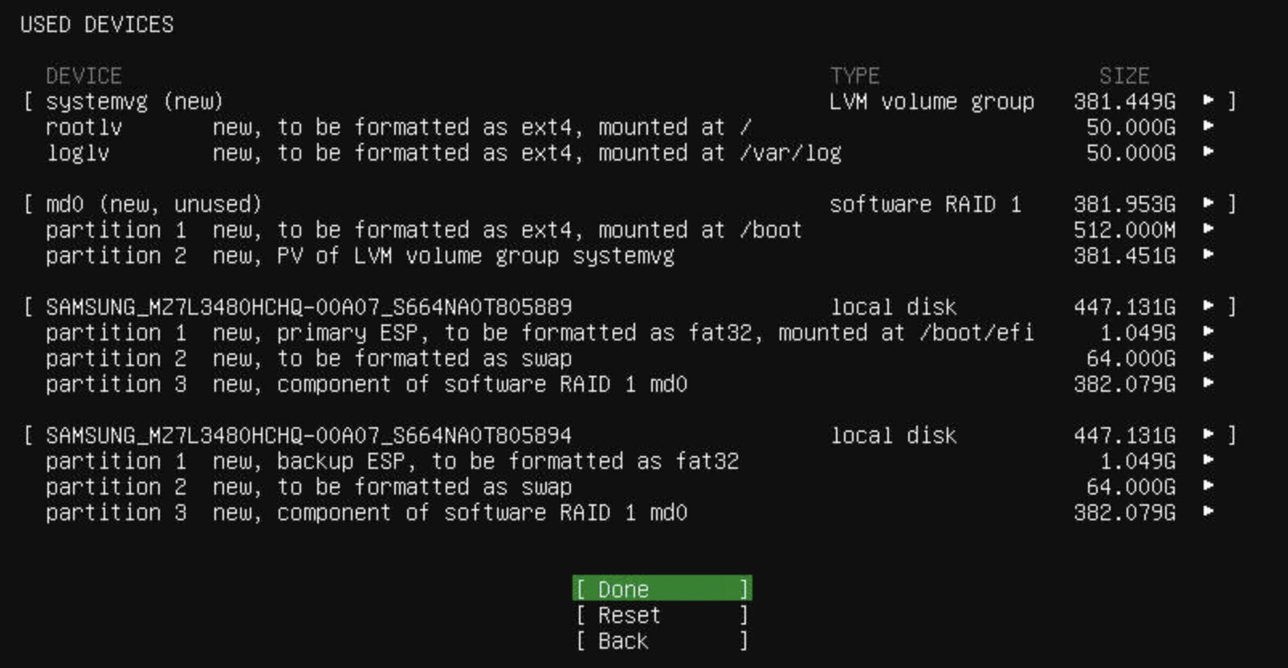Open arrow menu for systemvg volume group
This screenshot has height=668, width=1288.
tap(1209, 100)
